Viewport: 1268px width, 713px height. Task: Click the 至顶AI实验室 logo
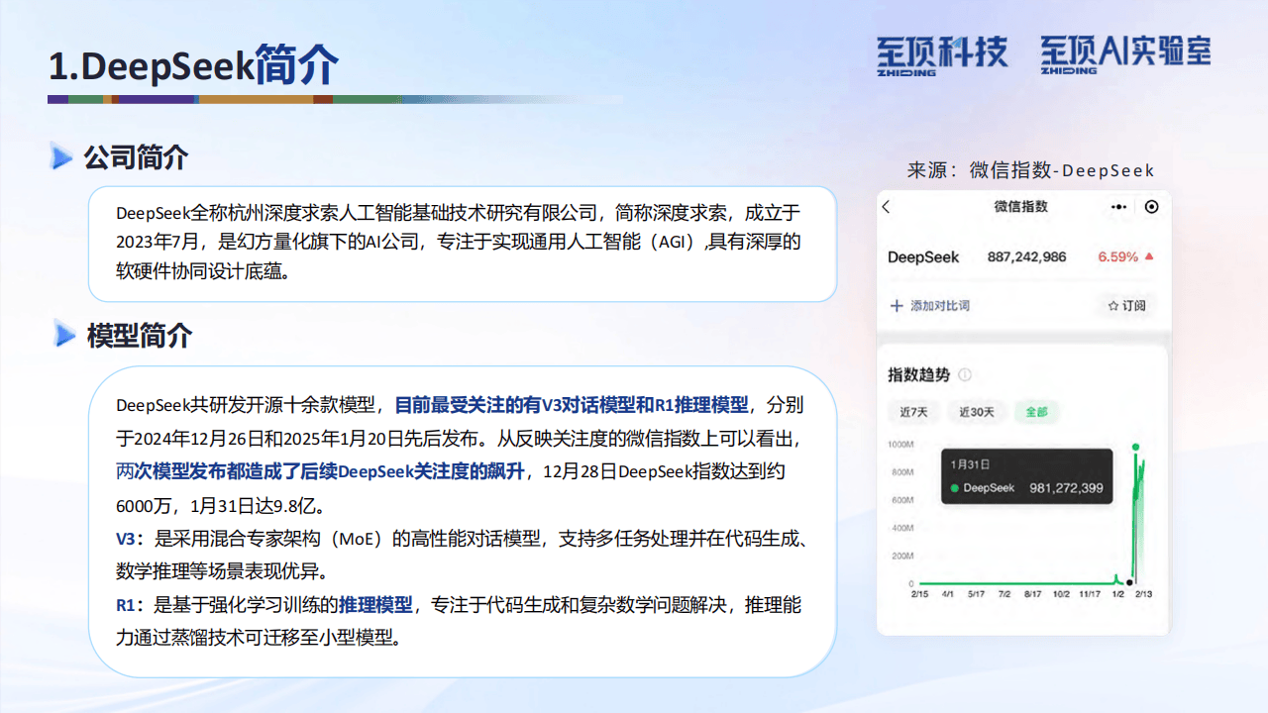(x=1126, y=53)
